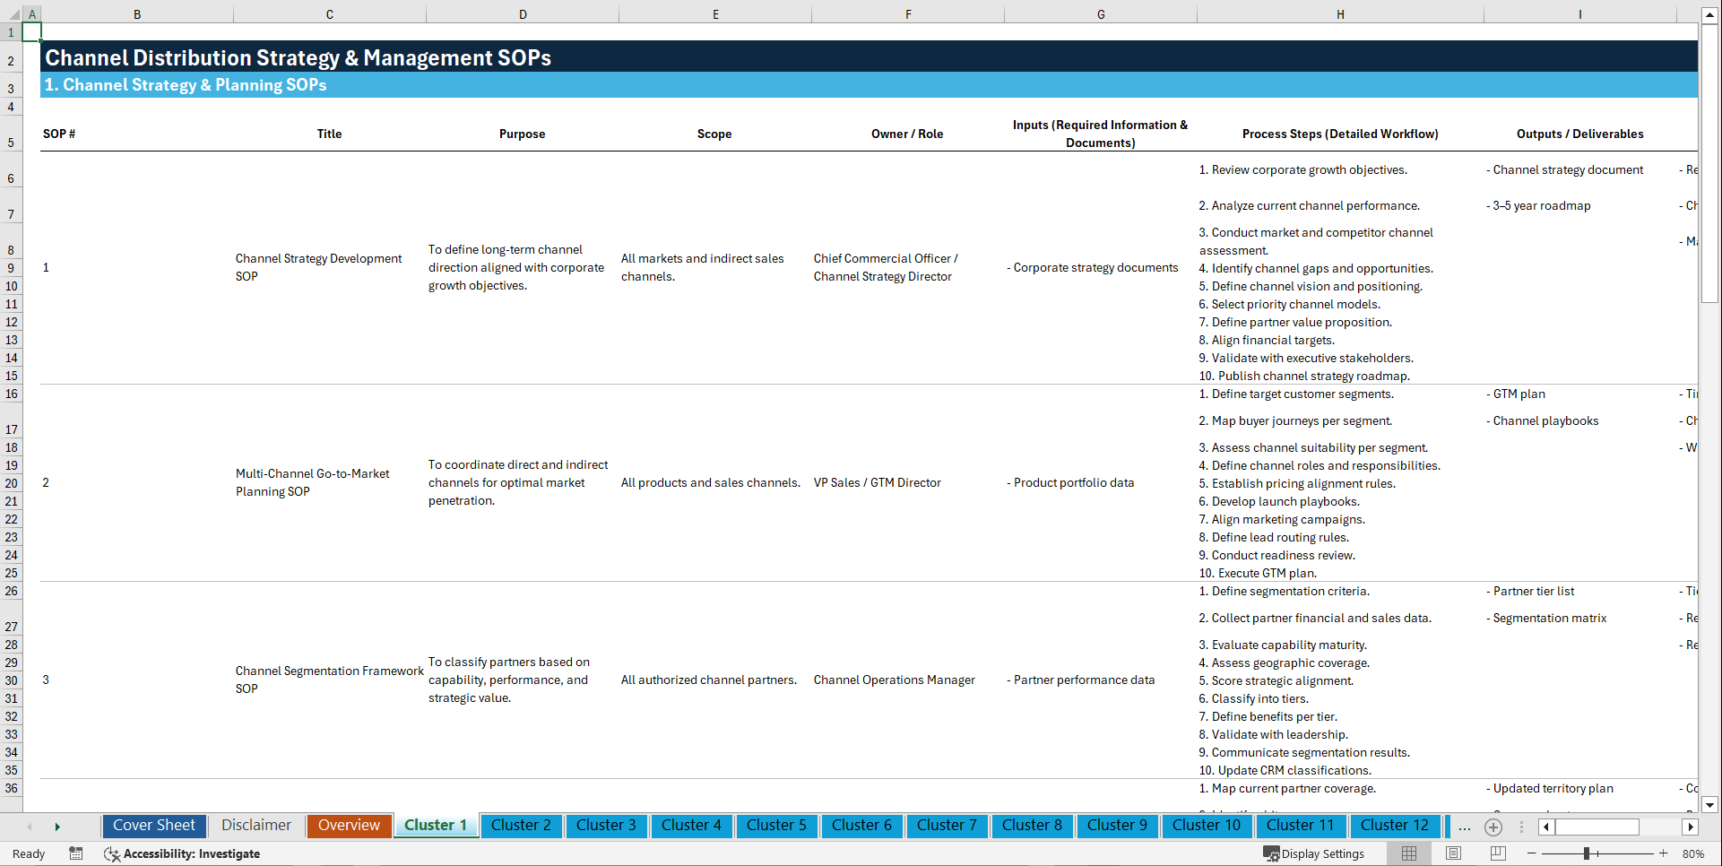Select the Cluster 5 sheet tab

tap(776, 826)
